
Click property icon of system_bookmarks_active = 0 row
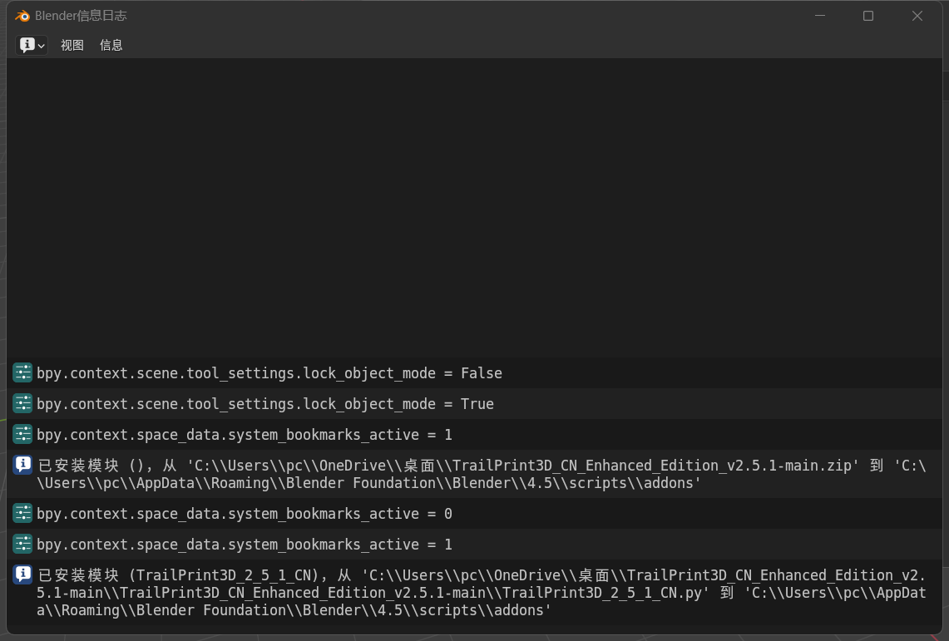pos(22,513)
